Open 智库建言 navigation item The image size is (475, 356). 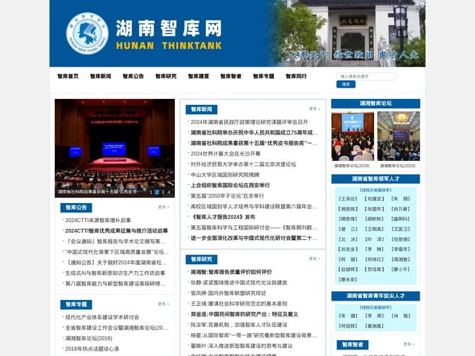pos(199,76)
